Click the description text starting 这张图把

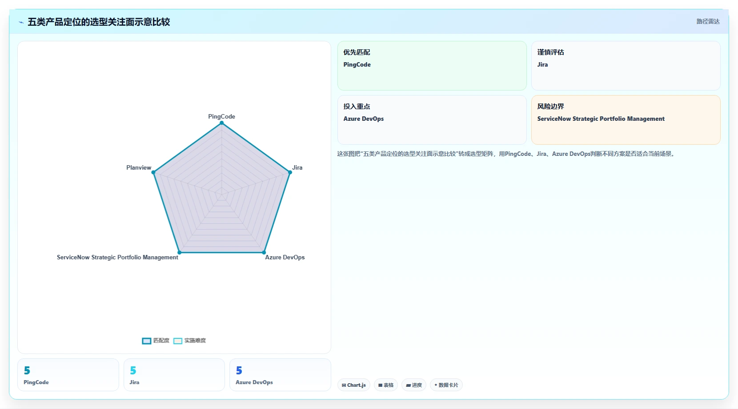click(506, 154)
